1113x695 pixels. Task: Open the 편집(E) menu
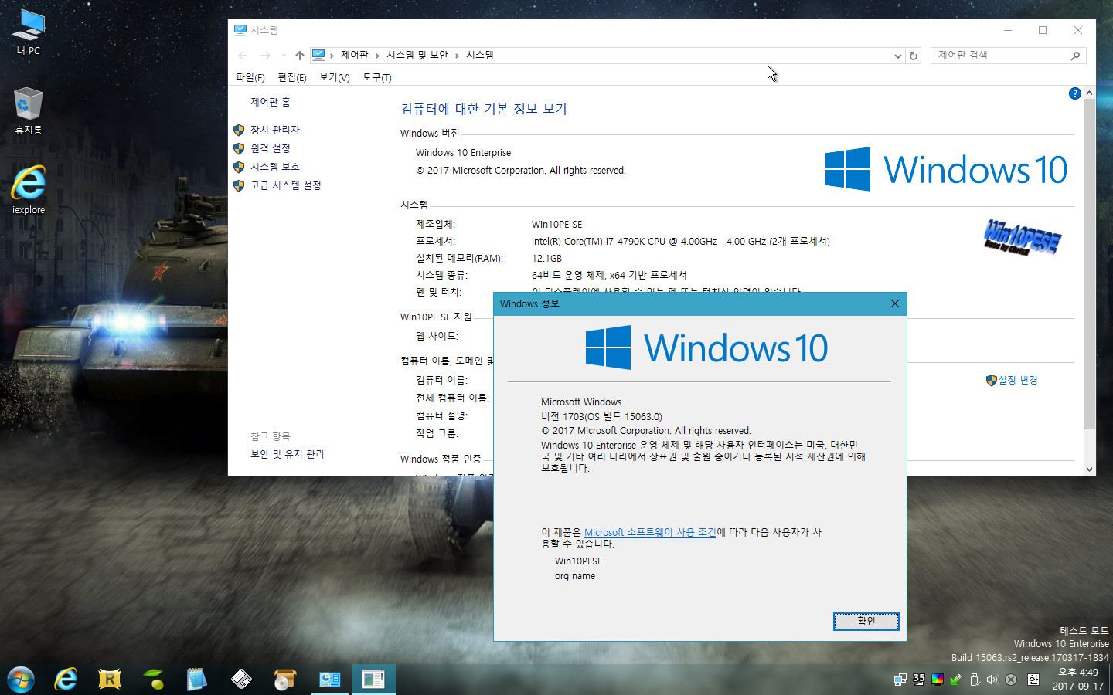pos(292,77)
